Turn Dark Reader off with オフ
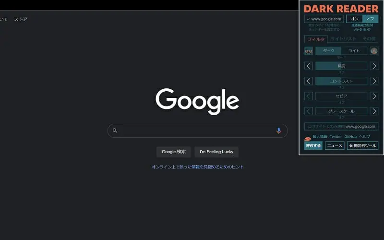This screenshot has width=384, height=240. pyautogui.click(x=370, y=19)
